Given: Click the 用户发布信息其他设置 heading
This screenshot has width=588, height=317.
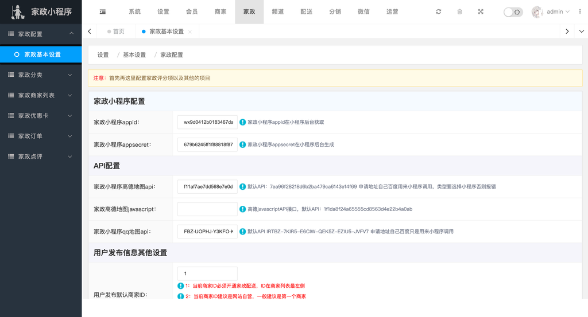Looking at the screenshot, I should coord(130,253).
